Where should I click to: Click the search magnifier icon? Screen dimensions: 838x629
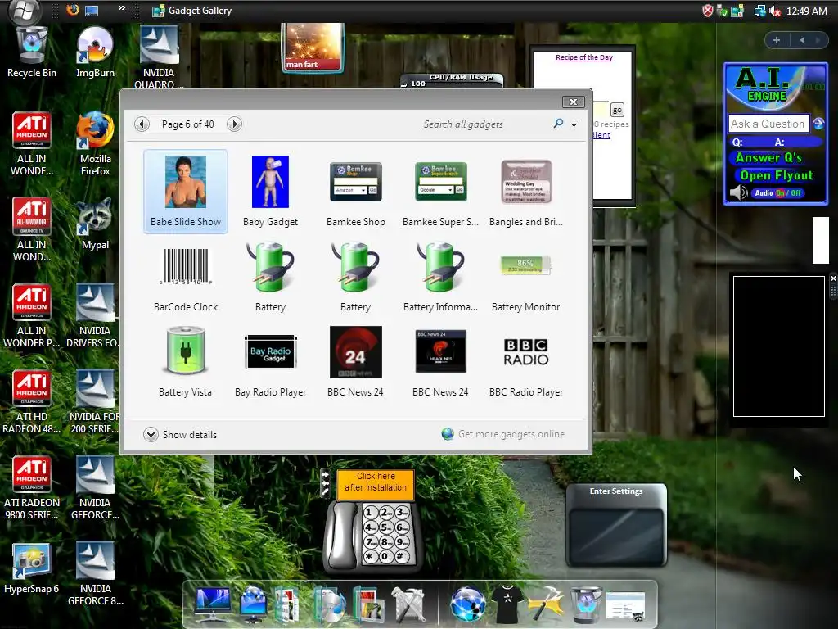click(x=558, y=124)
